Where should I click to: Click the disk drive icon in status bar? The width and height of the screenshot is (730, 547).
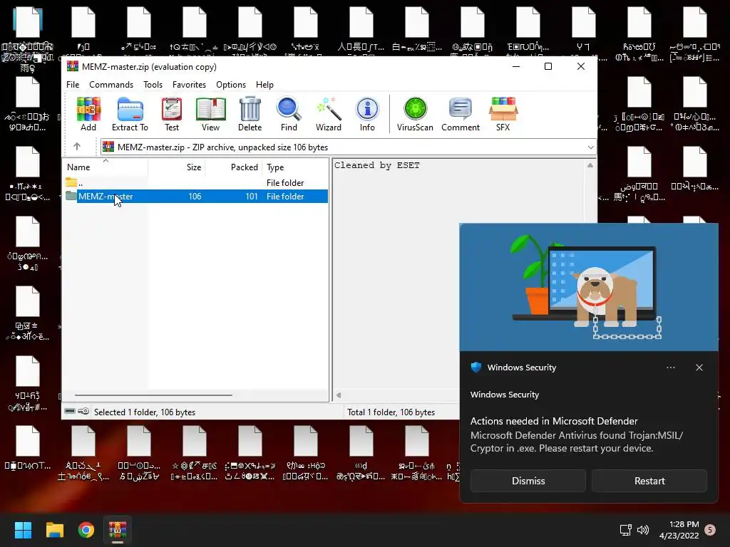tap(70, 411)
